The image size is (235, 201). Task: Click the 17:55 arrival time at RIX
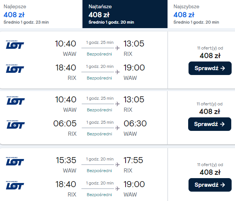(x=133, y=160)
